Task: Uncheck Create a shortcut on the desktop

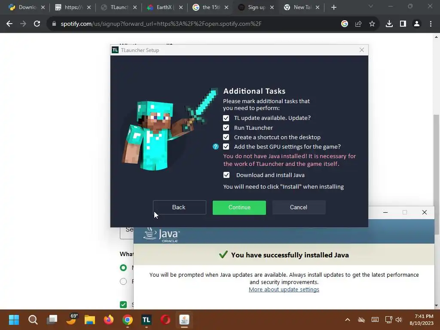Action: click(226, 137)
